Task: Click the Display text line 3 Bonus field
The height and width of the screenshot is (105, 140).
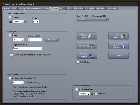Action: pos(27,48)
